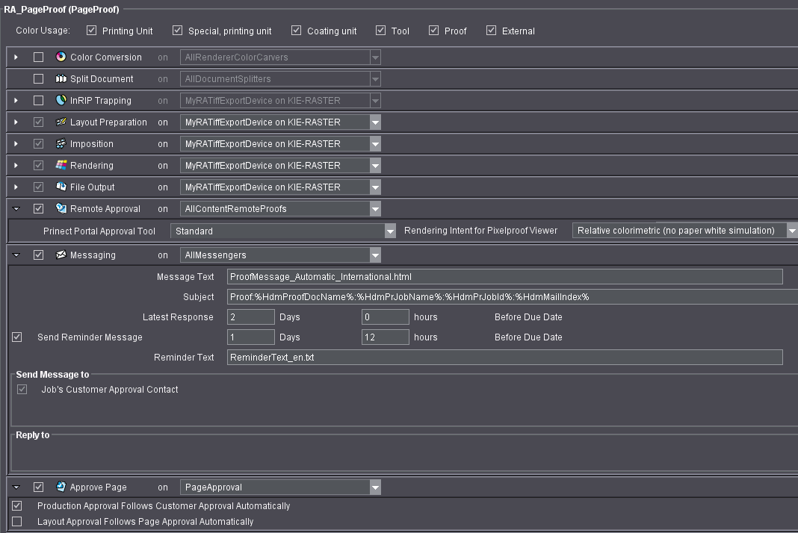The image size is (798, 533).
Task: Click the Imposition icon
Action: pos(59,143)
